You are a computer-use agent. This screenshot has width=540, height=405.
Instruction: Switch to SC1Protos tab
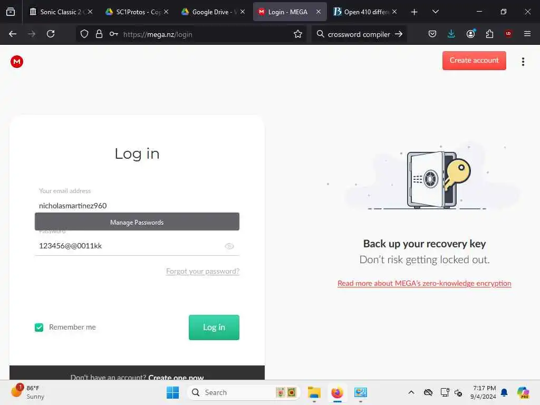point(137,12)
